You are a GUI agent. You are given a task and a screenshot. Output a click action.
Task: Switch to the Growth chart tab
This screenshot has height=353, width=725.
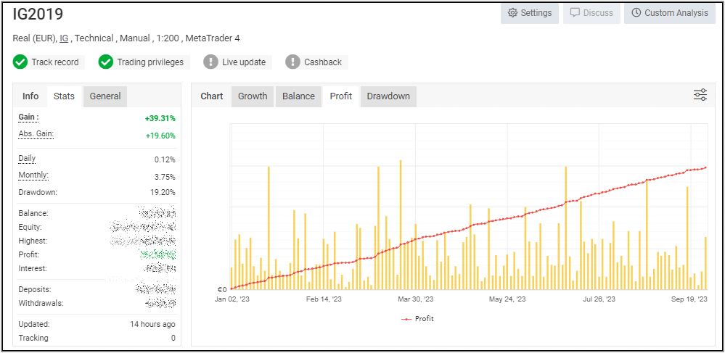tap(253, 96)
